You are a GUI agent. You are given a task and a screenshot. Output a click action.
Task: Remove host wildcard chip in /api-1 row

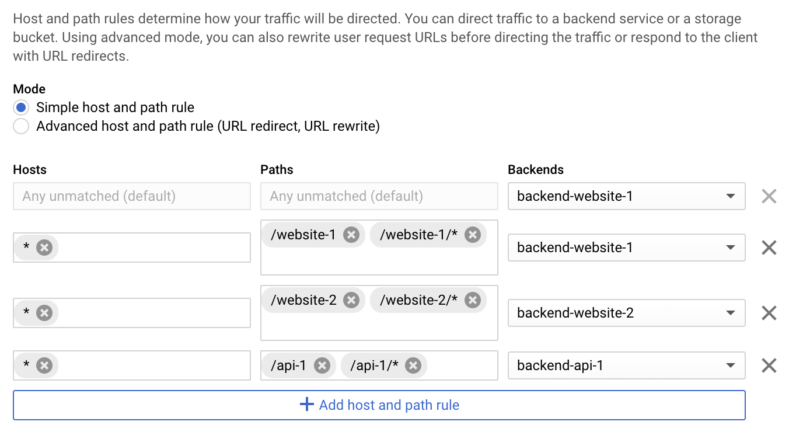coord(44,365)
